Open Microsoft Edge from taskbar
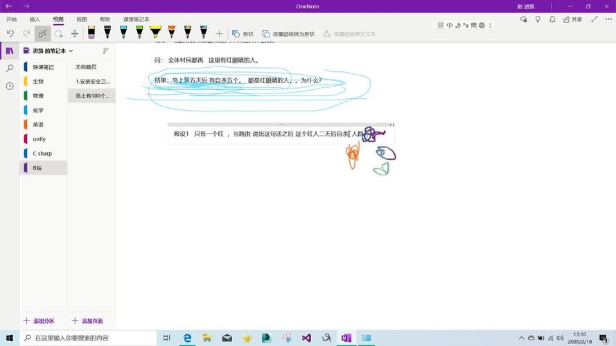Screen dimensions: 616x346 coord(187,338)
